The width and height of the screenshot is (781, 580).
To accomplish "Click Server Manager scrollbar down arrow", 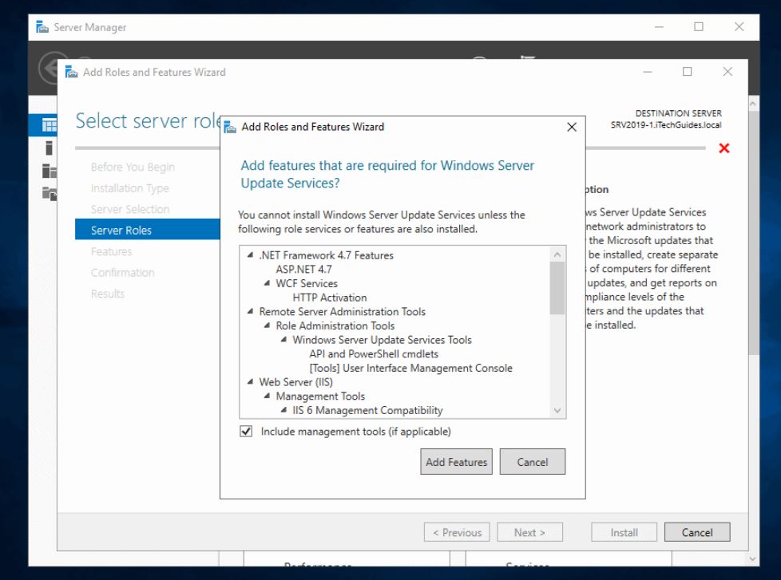I will (753, 559).
